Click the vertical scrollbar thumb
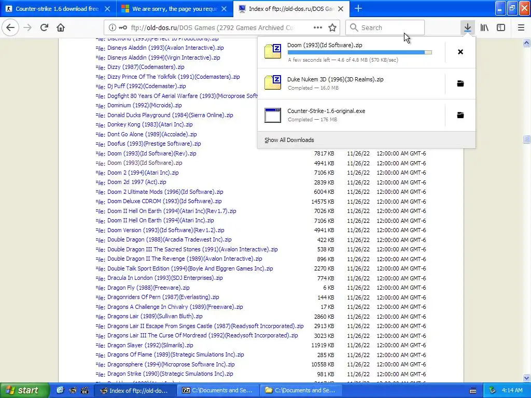 (x=526, y=139)
